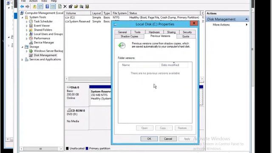Click the magnifier Find toolbar icon
Viewport: 272px width, 153px height.
(x=81, y=7)
